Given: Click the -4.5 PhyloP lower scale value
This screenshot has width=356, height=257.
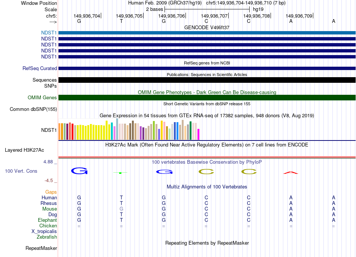Looking at the screenshot, I should pyautogui.click(x=49, y=181).
